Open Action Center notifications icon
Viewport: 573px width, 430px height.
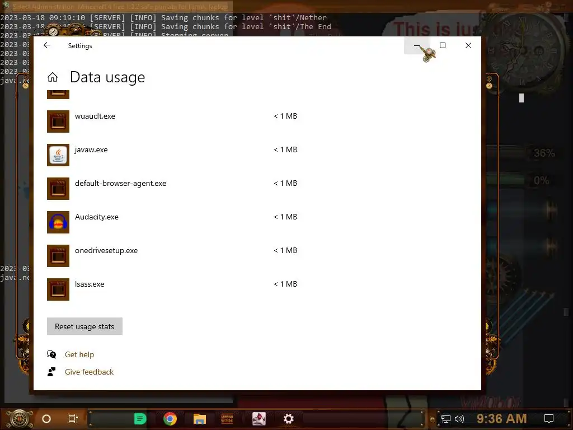coord(548,419)
